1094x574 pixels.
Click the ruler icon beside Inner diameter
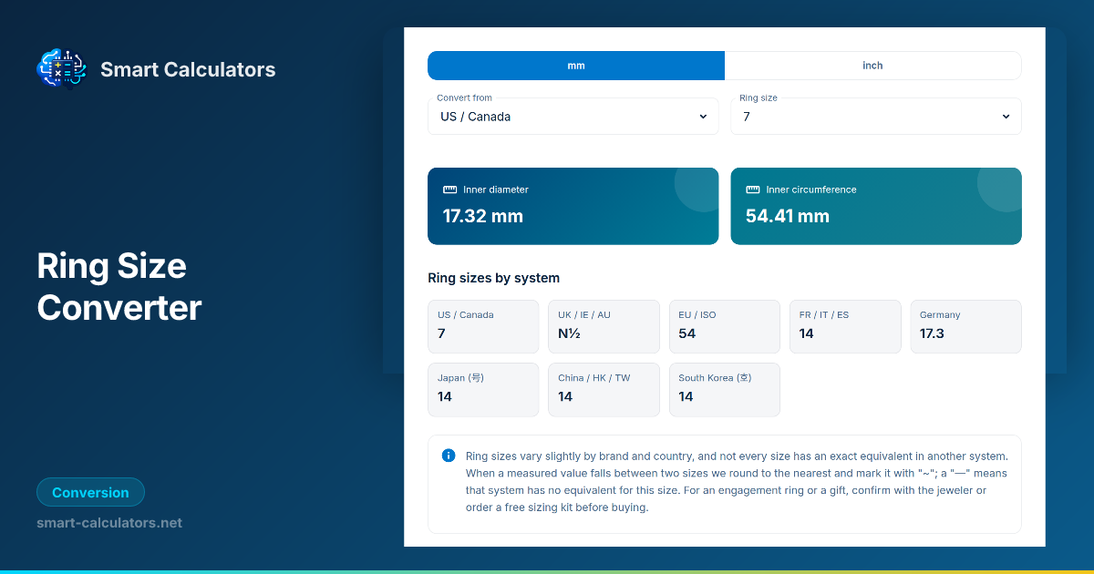click(x=449, y=190)
